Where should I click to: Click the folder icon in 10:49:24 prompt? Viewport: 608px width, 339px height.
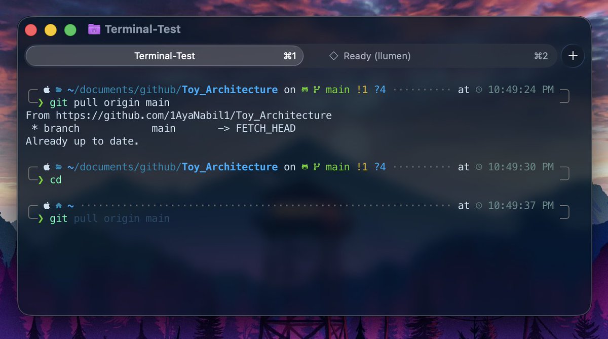59,90
